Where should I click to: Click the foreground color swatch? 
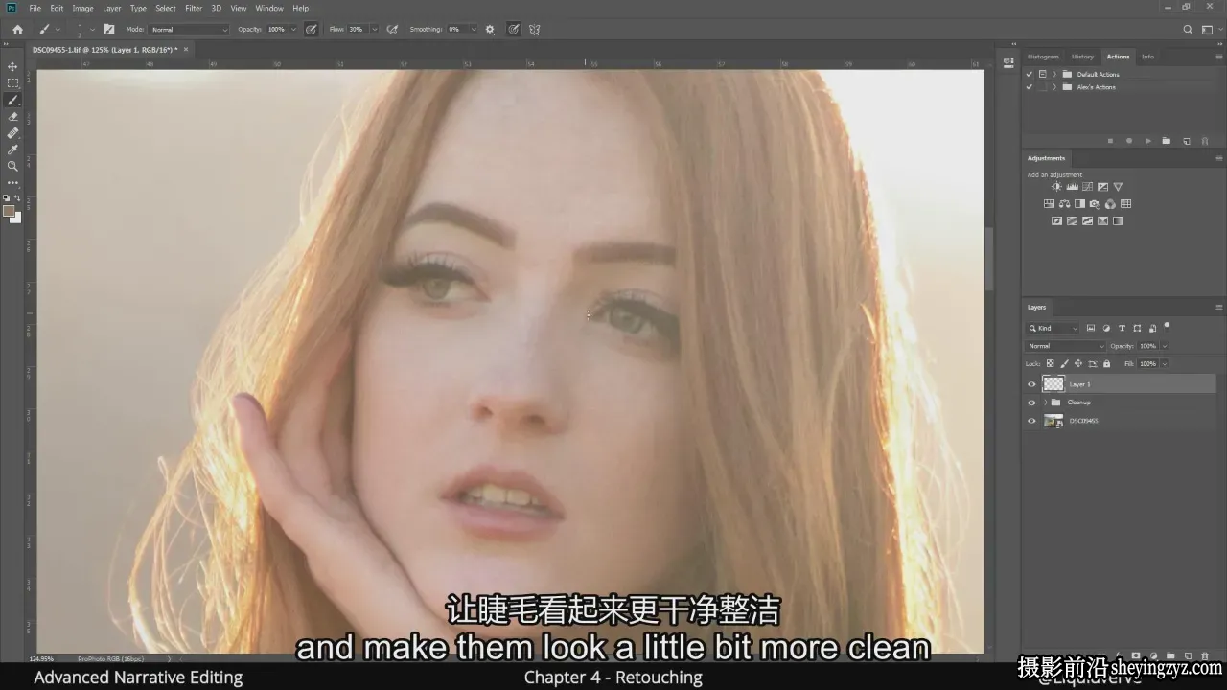pyautogui.click(x=9, y=211)
